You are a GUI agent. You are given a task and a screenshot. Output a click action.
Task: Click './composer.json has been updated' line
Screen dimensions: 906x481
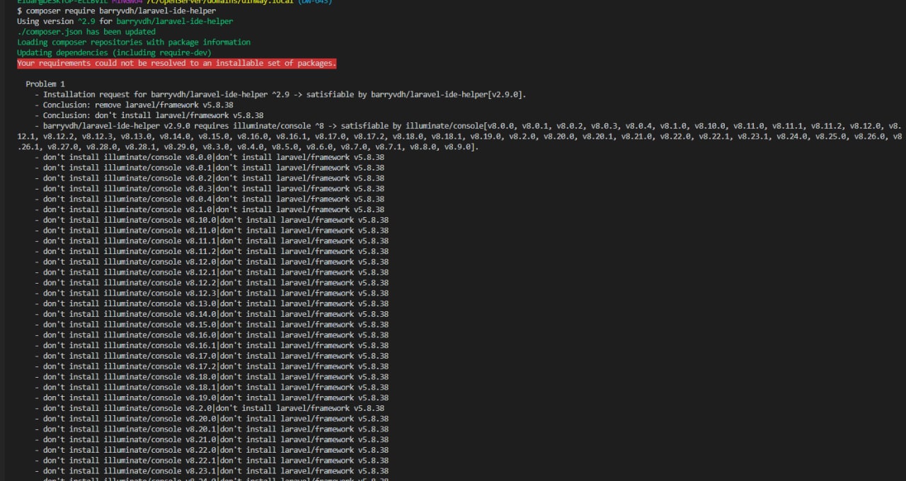point(86,32)
